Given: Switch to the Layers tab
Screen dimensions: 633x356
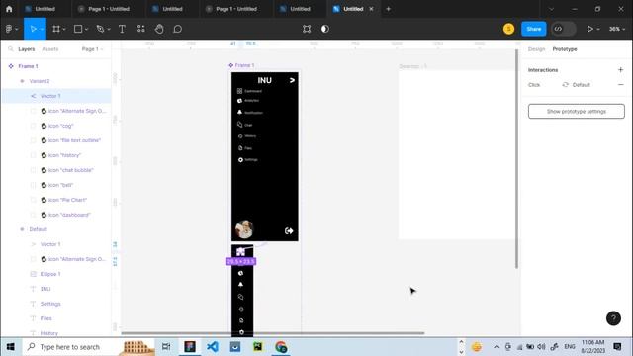Looking at the screenshot, I should click(x=27, y=49).
